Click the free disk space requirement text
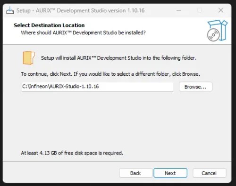This screenshot has height=186, width=236. [x=72, y=153]
